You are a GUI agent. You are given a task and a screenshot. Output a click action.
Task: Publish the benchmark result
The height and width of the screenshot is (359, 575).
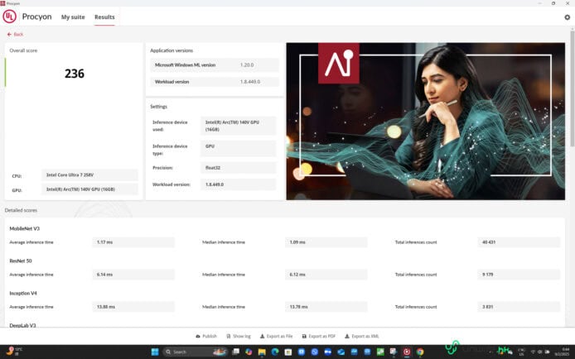click(205, 337)
